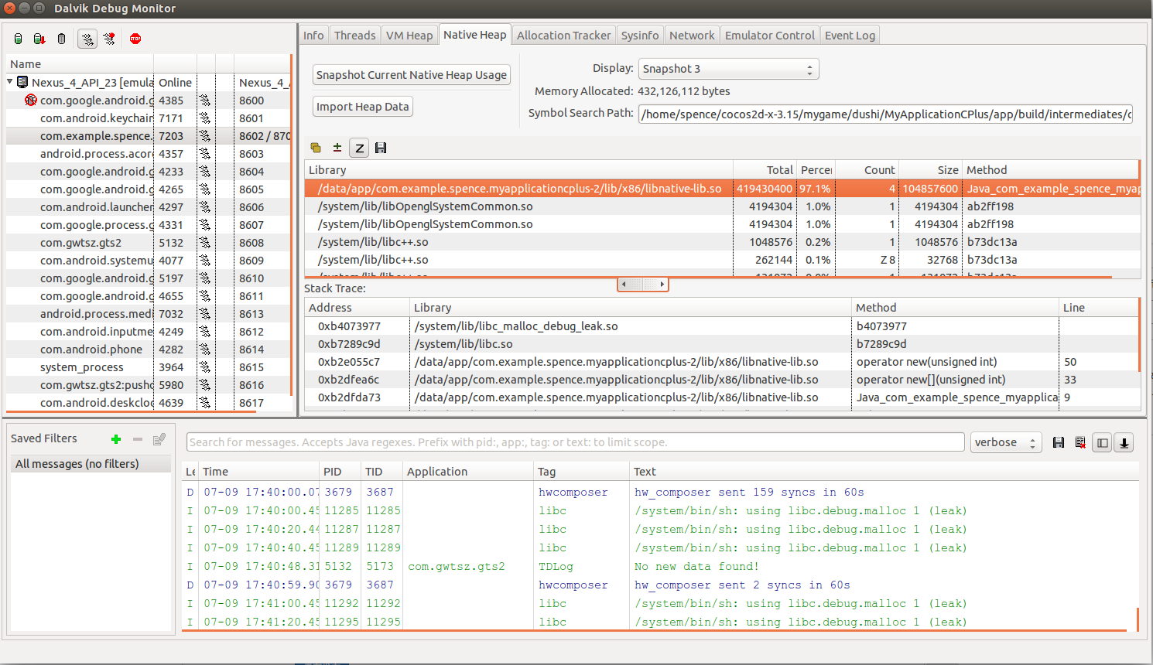Switch to the VM Heap tab
Screen dimensions: 1153x665
(x=409, y=36)
